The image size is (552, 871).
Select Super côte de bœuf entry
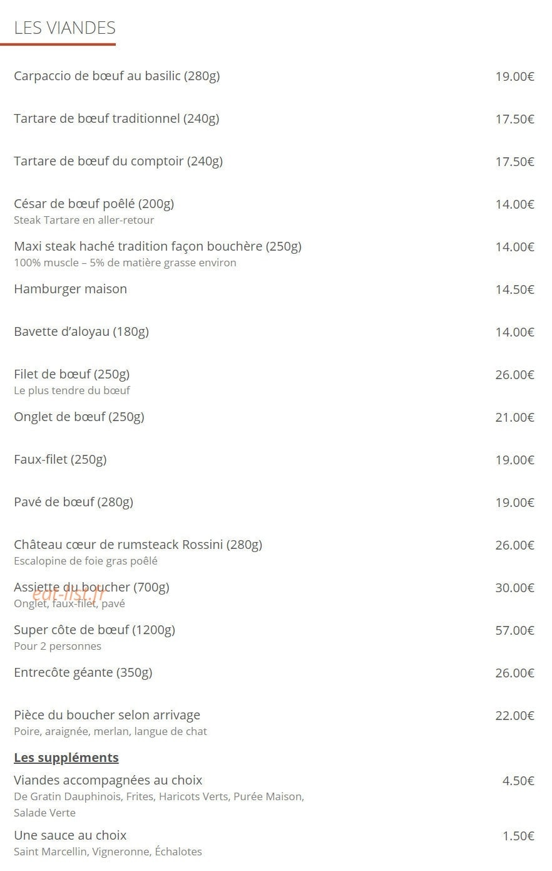point(95,630)
